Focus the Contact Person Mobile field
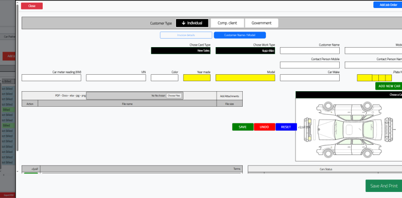This screenshot has width=402, height=198. pyautogui.click(x=310, y=65)
